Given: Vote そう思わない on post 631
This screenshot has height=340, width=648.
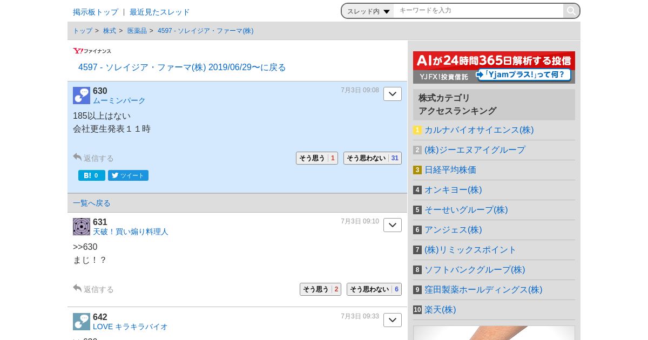Looking at the screenshot, I should (x=374, y=289).
